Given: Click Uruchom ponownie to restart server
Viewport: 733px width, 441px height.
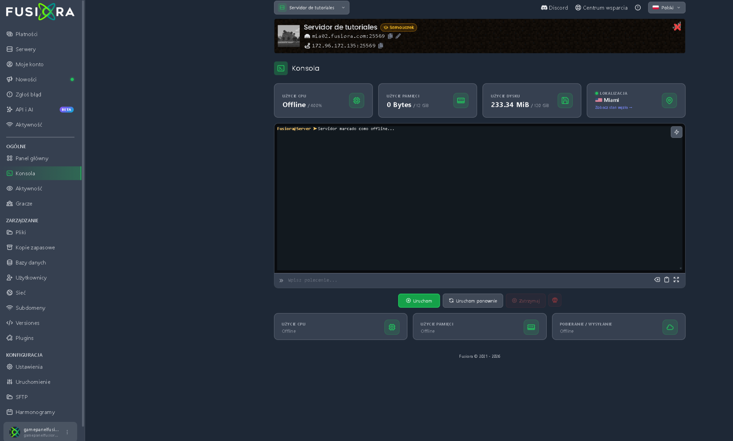Looking at the screenshot, I should (473, 301).
